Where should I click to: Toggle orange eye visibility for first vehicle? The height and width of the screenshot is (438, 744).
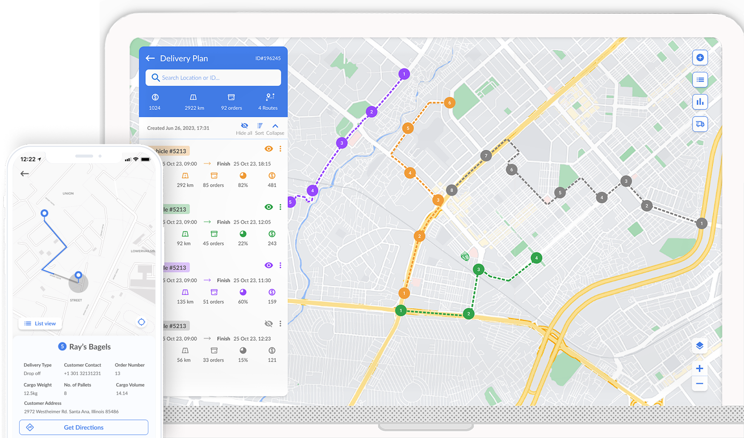[x=269, y=149]
